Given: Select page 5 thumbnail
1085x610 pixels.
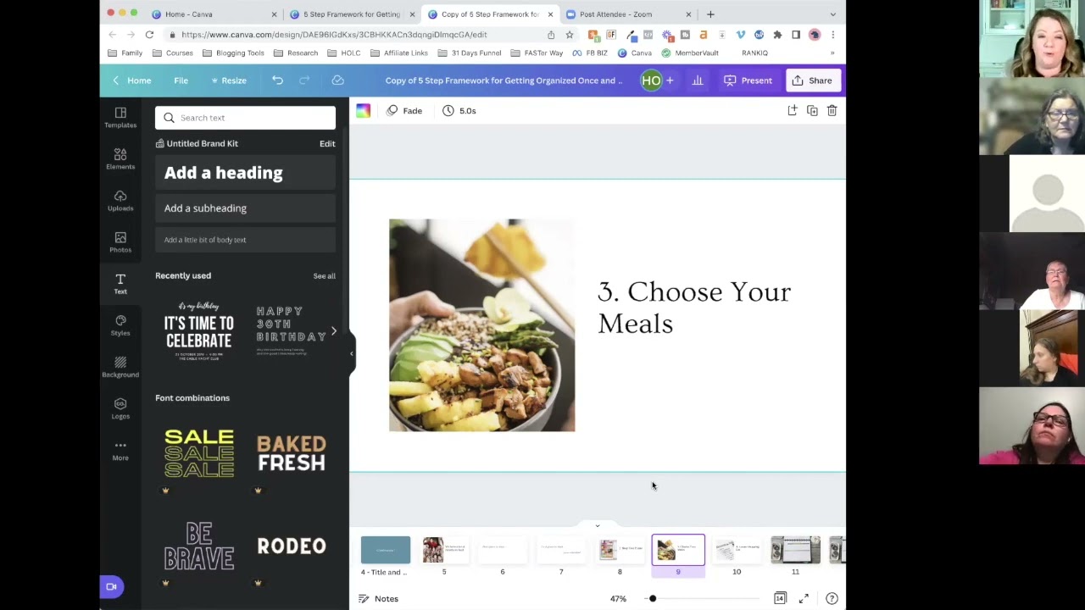Looking at the screenshot, I should (444, 551).
